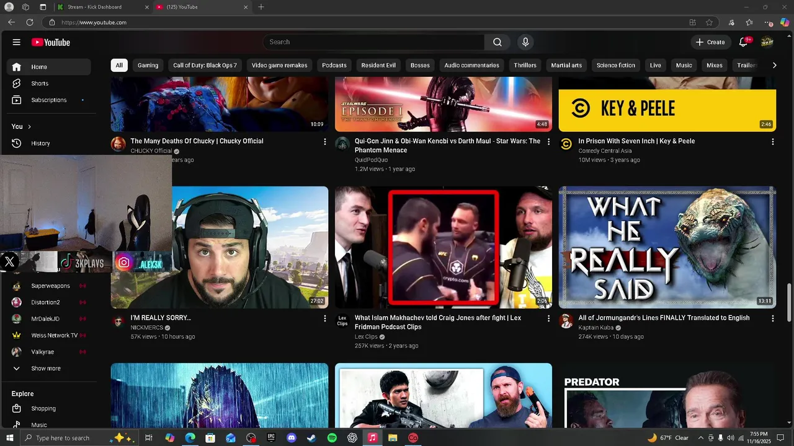Select the Bosses filter chip

(420, 65)
